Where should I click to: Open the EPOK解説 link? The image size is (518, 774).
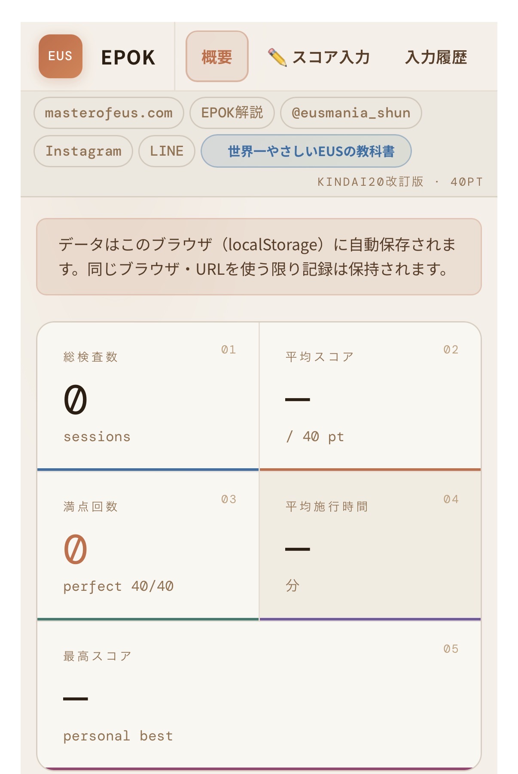tap(232, 113)
